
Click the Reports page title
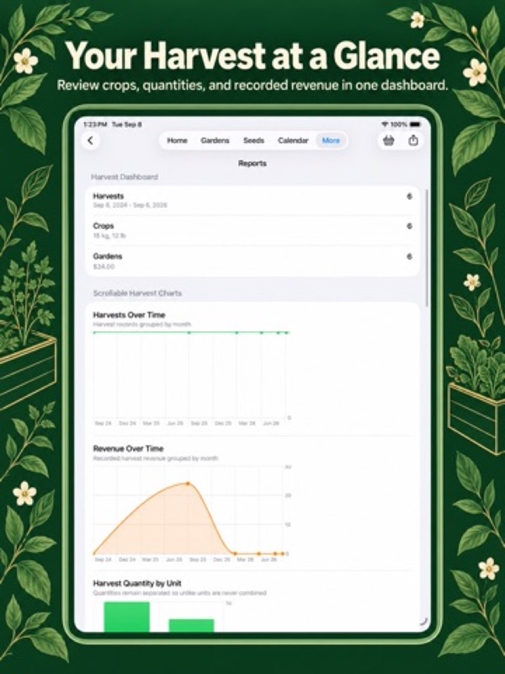point(252,163)
